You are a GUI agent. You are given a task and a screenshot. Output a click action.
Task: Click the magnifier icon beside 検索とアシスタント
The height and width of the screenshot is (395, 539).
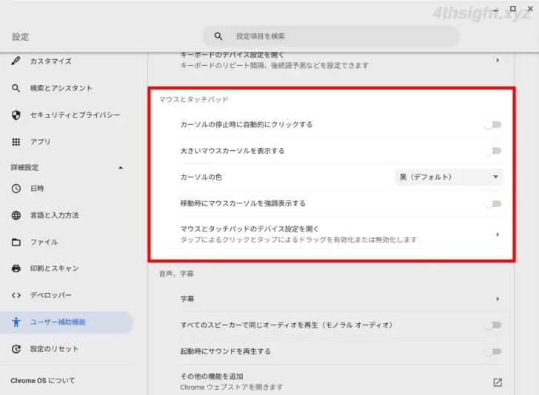click(16, 88)
